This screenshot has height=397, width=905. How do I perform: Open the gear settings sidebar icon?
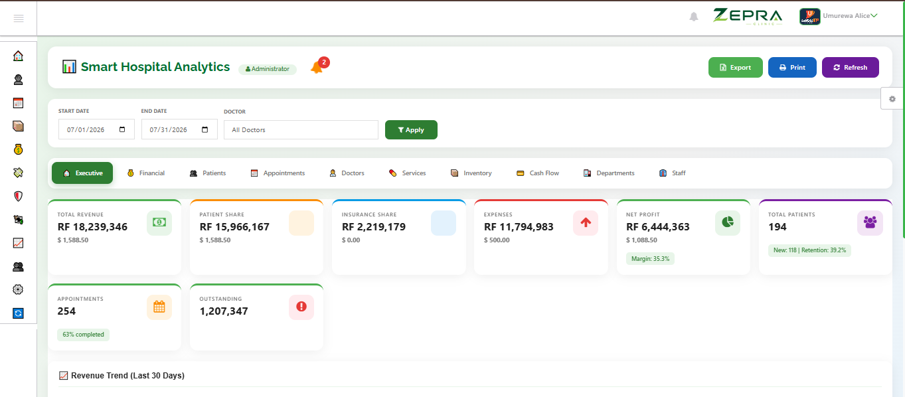click(19, 289)
